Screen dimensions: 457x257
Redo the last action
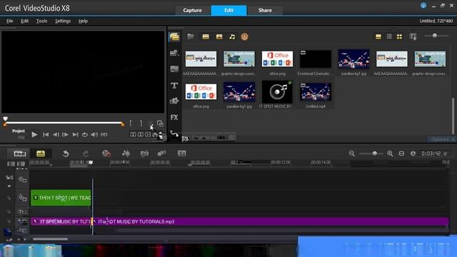coord(86,153)
